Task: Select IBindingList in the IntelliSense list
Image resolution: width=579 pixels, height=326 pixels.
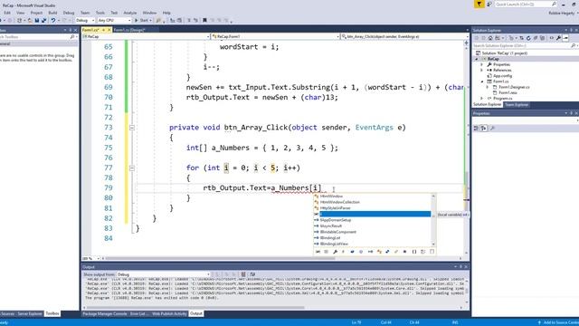Action: point(330,238)
